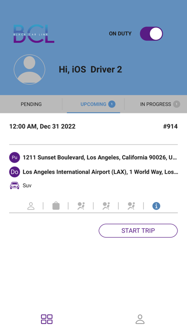This screenshot has height=333, width=187.
Task: Select the UPCOMING tab
Action: (93, 104)
